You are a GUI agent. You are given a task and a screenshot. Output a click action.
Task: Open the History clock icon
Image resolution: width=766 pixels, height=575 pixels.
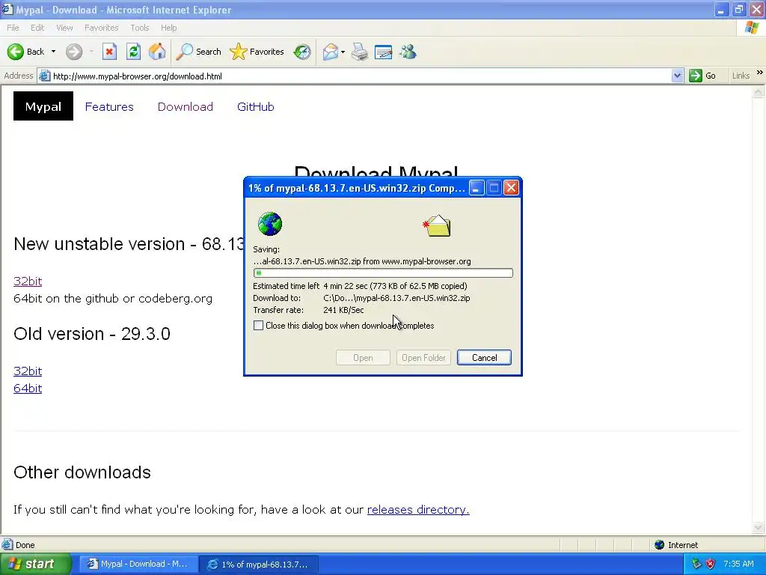[x=302, y=52]
